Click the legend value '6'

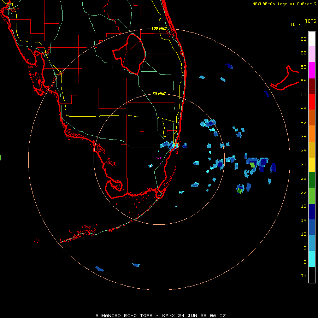305,248
